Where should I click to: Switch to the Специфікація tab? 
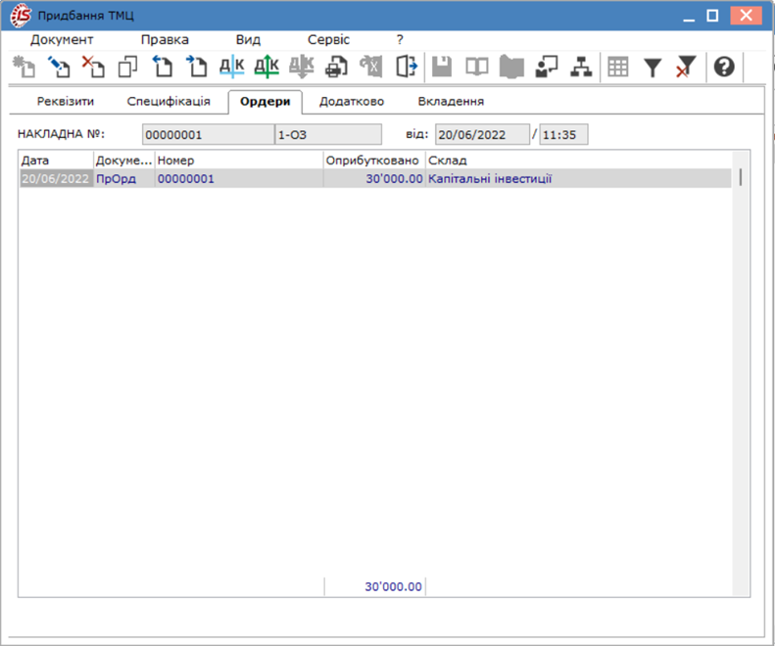tap(169, 101)
